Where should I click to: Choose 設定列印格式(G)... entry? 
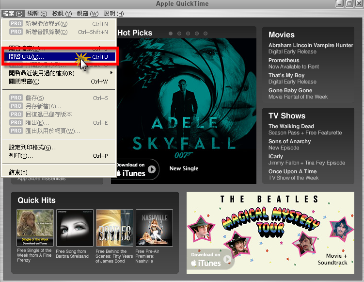[x=59, y=148]
